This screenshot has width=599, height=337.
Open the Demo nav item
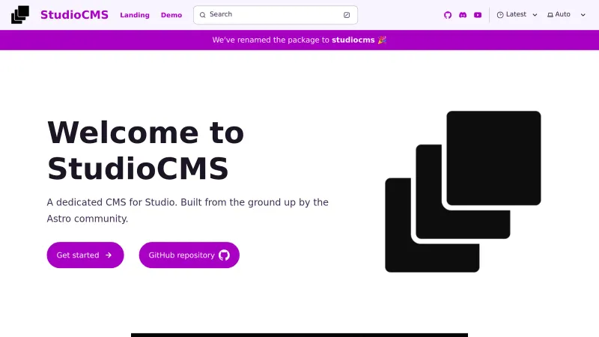pos(171,15)
